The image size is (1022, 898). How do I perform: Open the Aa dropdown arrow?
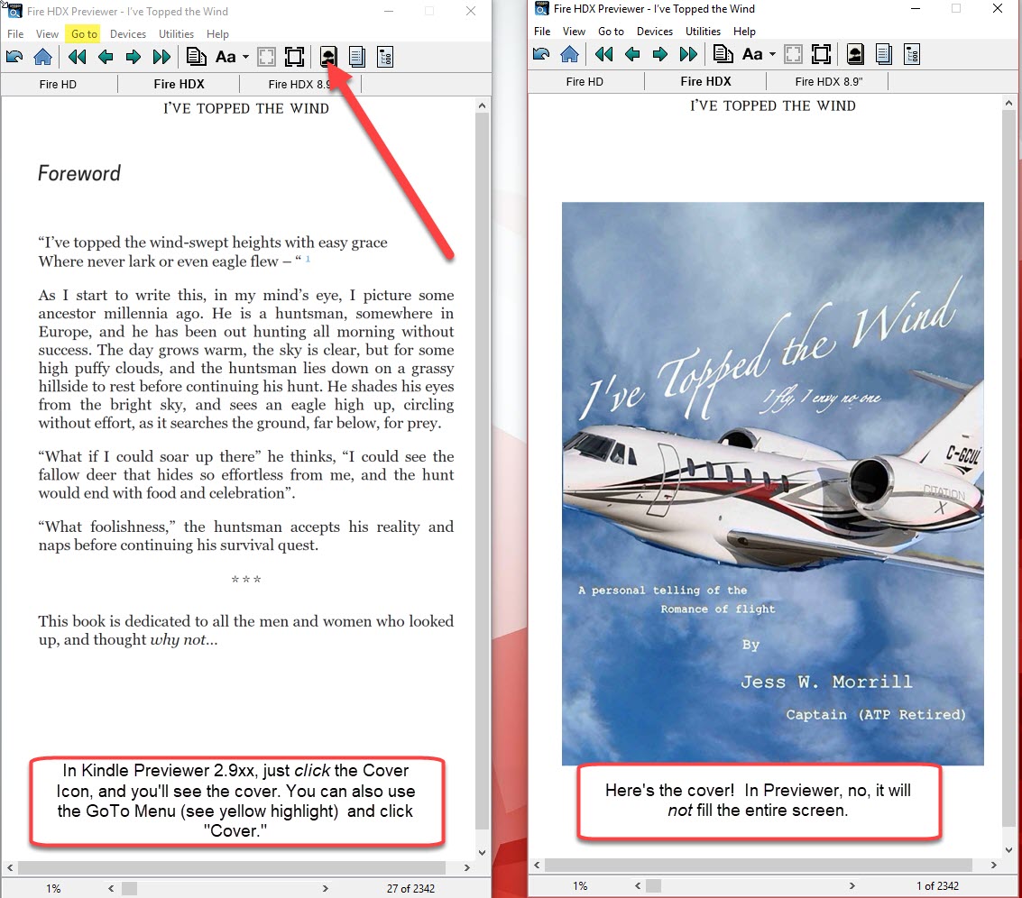point(245,57)
